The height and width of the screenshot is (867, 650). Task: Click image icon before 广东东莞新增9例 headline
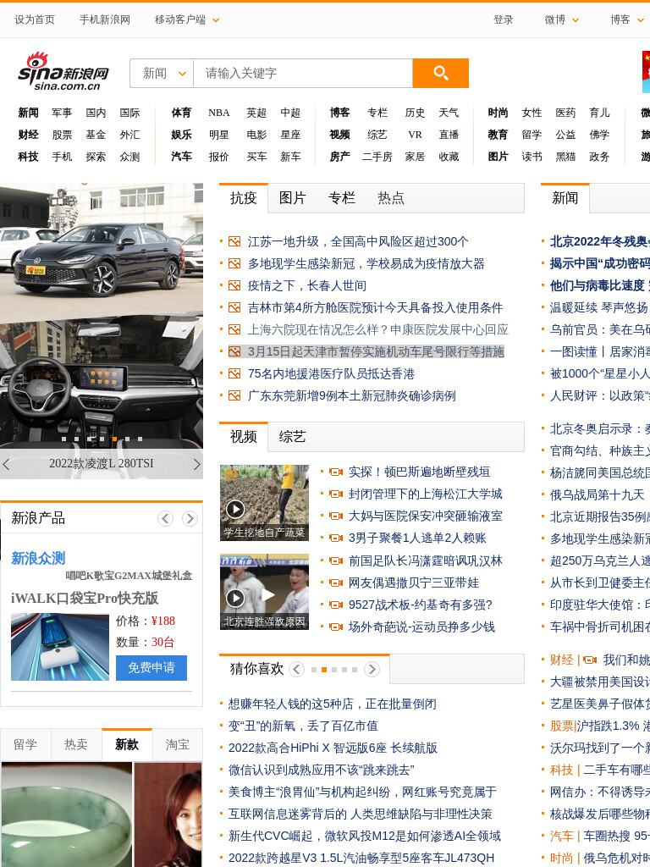[234, 396]
